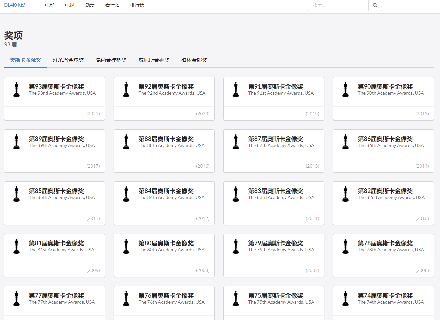Click Oscar statuette icon for 第79届奥斯卡金像奖
Image resolution: width=440 pixels, height=320 pixels.
tap(236, 246)
